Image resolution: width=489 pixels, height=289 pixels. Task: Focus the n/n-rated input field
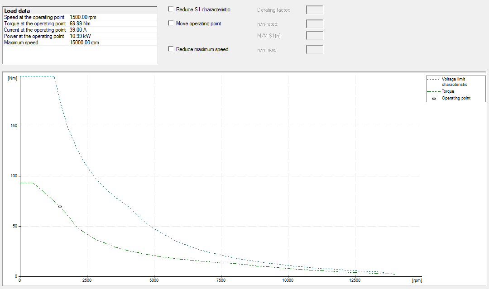[x=315, y=24]
